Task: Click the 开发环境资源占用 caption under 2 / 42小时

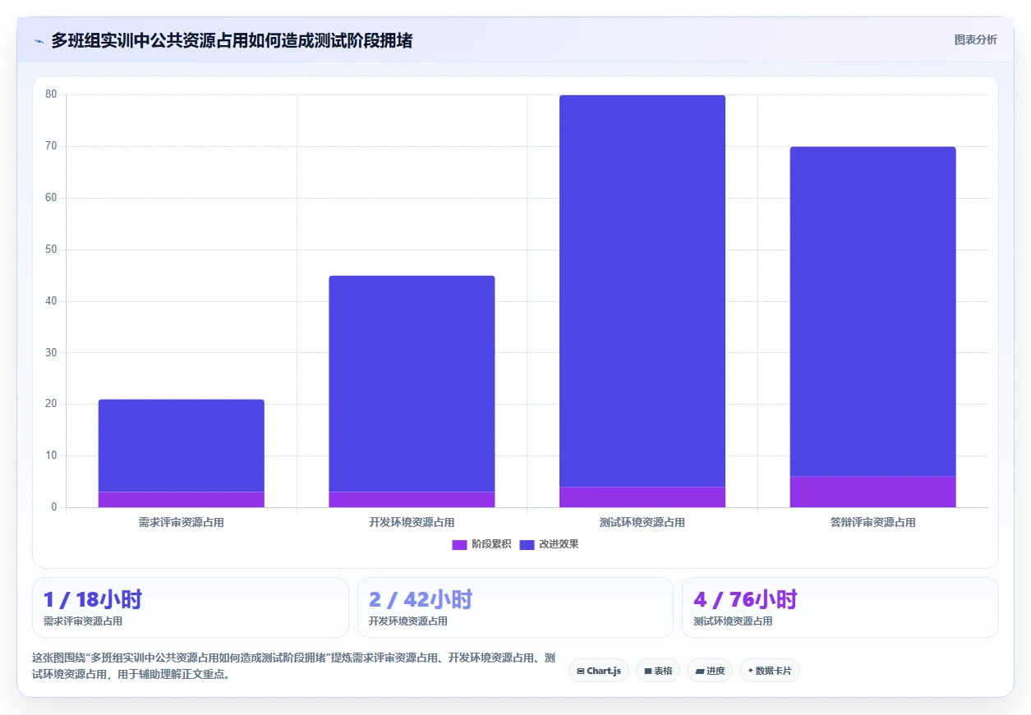Action: (x=408, y=621)
